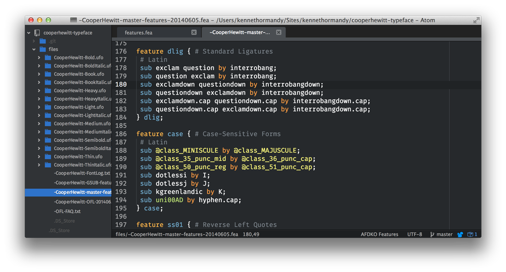
Task: Expand CooperHewitt-Book.ufo folder arrow
Action: pyautogui.click(x=39, y=74)
